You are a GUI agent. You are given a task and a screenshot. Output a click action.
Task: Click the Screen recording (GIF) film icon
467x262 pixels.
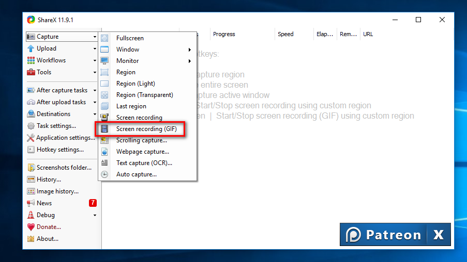(104, 129)
